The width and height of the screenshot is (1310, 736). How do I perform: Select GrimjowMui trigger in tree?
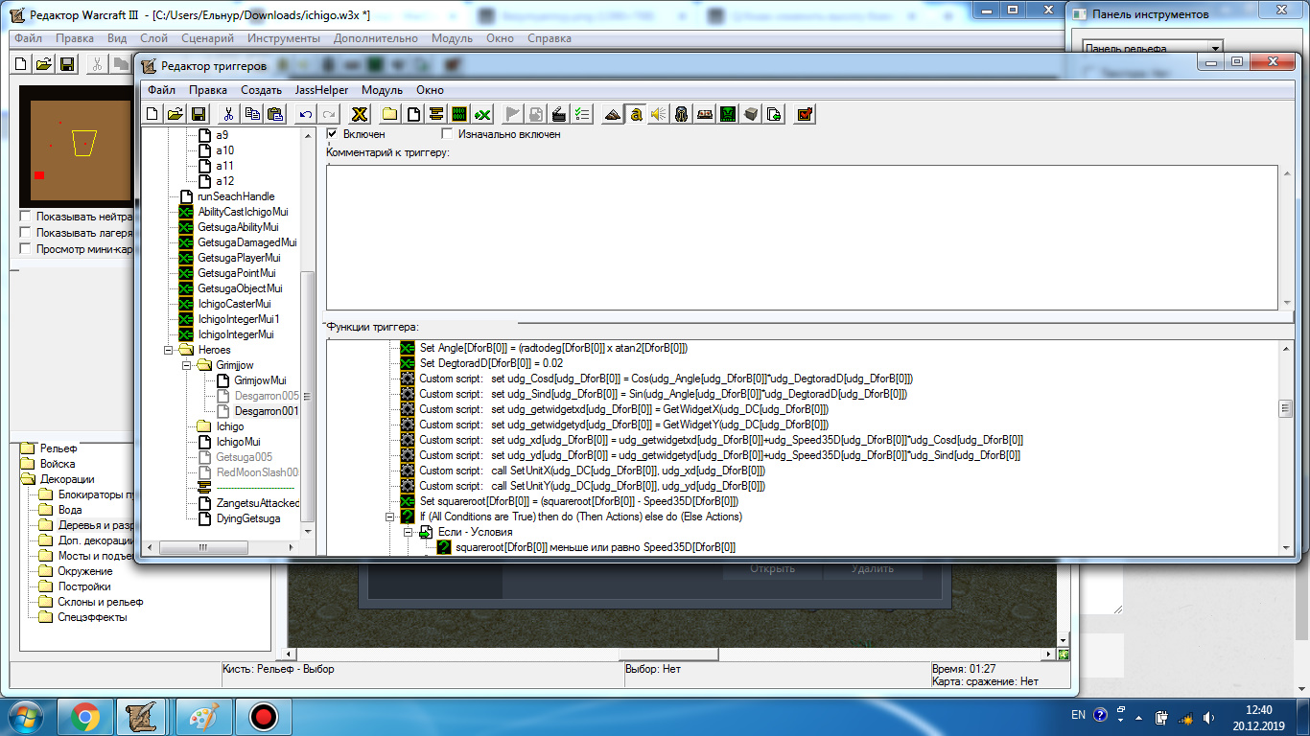coord(260,380)
